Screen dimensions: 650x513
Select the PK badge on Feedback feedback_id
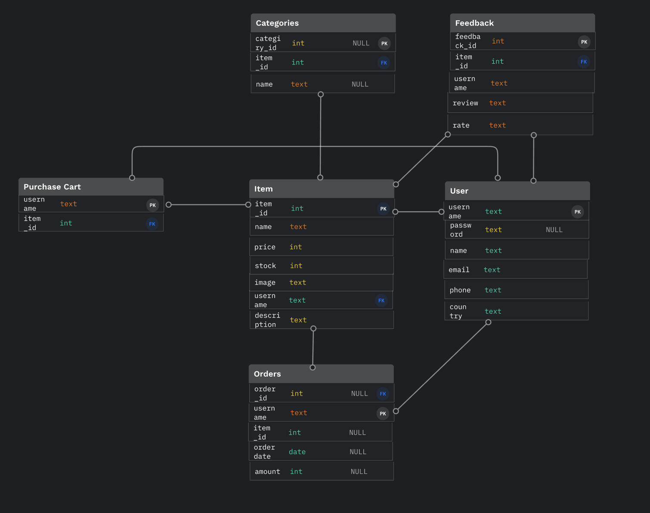[x=584, y=42]
